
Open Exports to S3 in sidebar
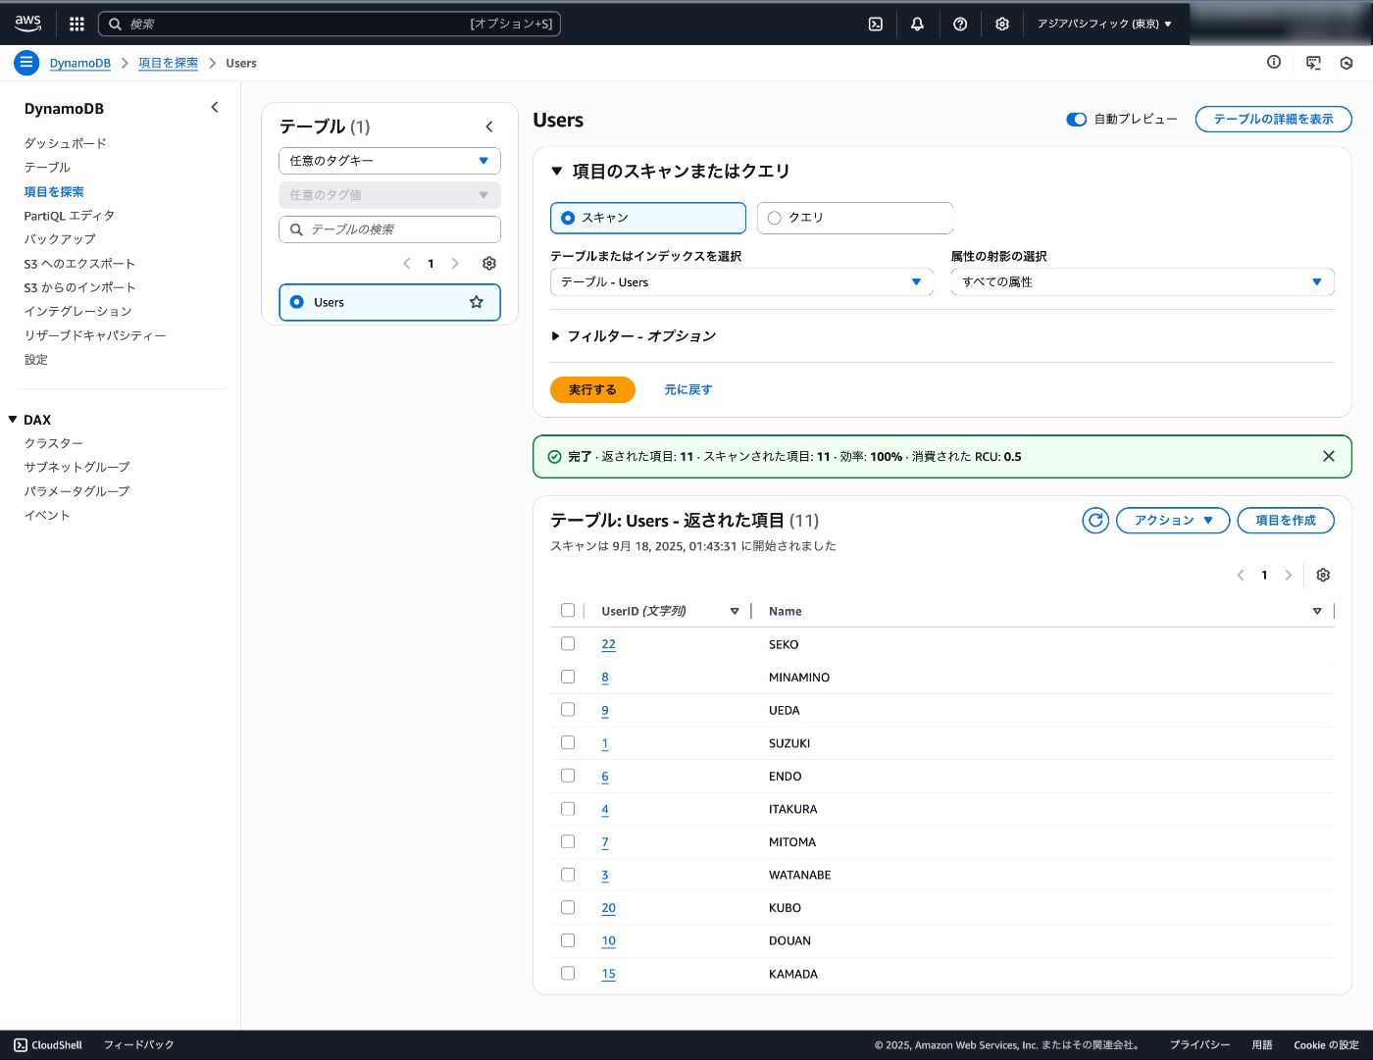click(x=79, y=264)
